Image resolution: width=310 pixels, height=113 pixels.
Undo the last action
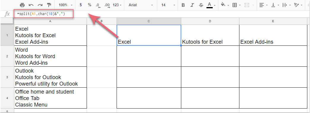click(31, 5)
